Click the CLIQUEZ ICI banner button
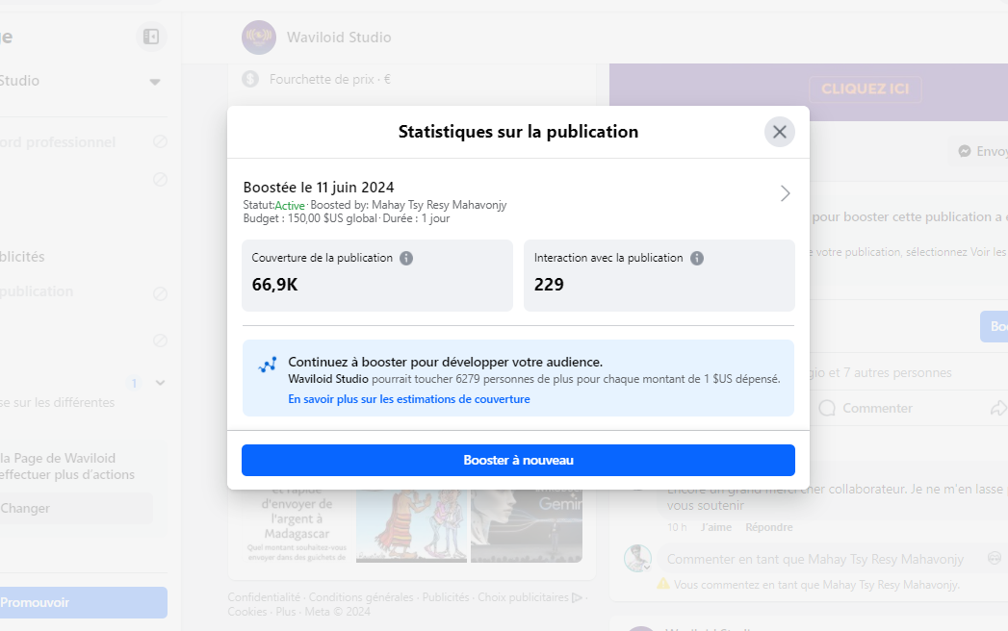This screenshot has height=631, width=1008. click(865, 88)
